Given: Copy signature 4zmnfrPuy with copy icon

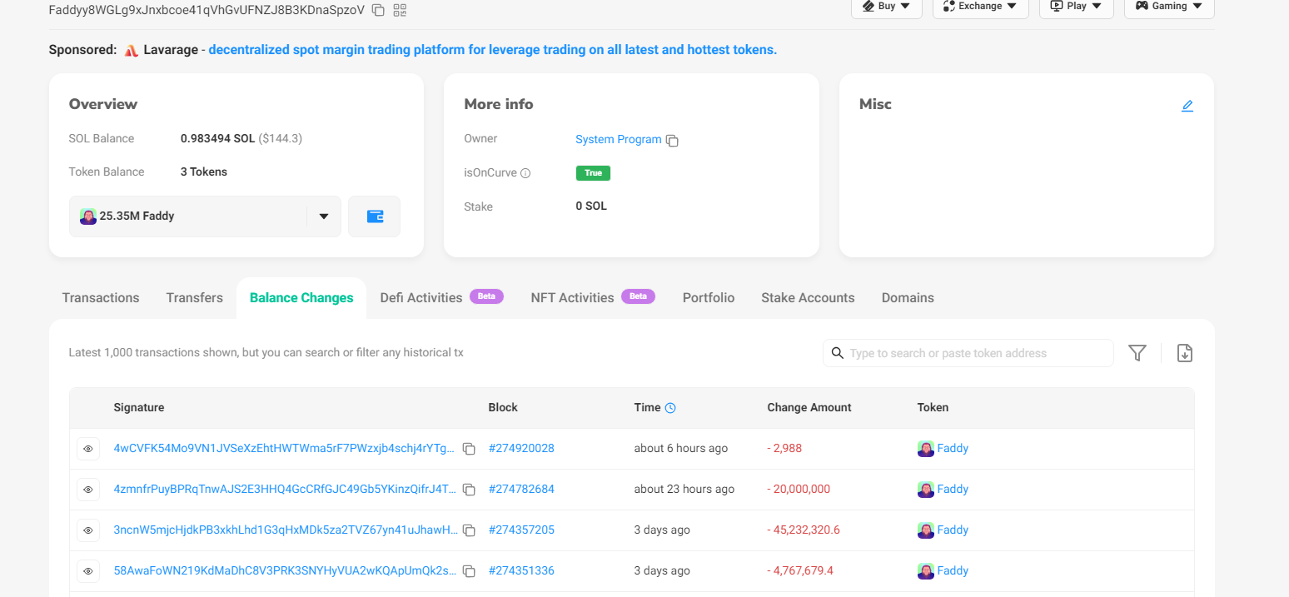Looking at the screenshot, I should (469, 490).
